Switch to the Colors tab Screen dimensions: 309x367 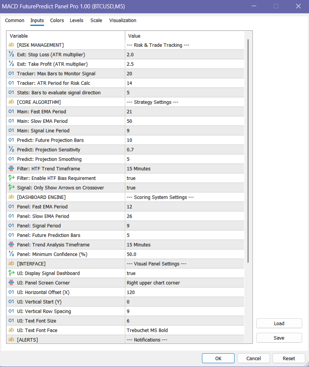[x=57, y=21]
